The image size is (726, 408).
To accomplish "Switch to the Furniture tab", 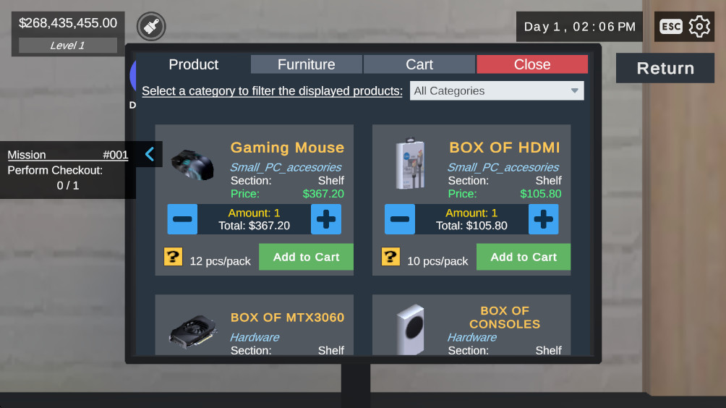I will (x=307, y=64).
